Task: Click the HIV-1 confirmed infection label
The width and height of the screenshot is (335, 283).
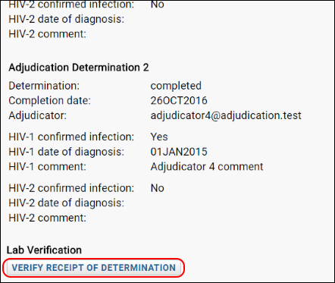Action: click(x=71, y=137)
